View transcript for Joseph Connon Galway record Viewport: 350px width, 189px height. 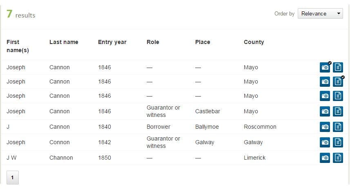point(338,142)
